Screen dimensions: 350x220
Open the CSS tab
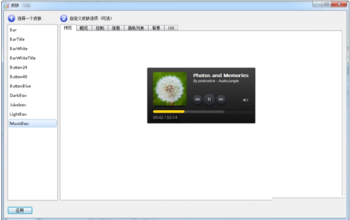coord(171,28)
